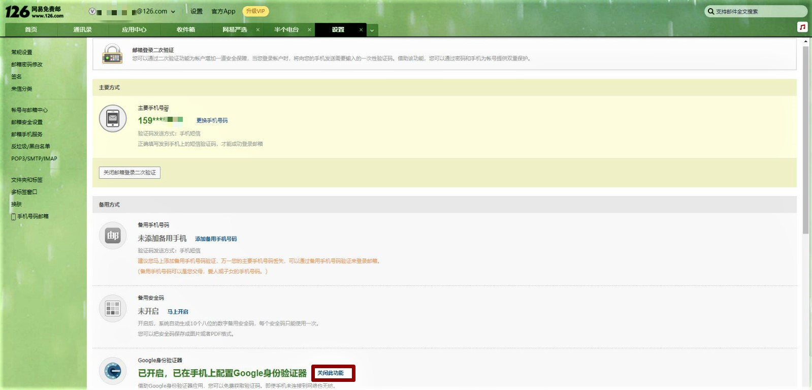Enable backup security codes via 马上开启

178,312
